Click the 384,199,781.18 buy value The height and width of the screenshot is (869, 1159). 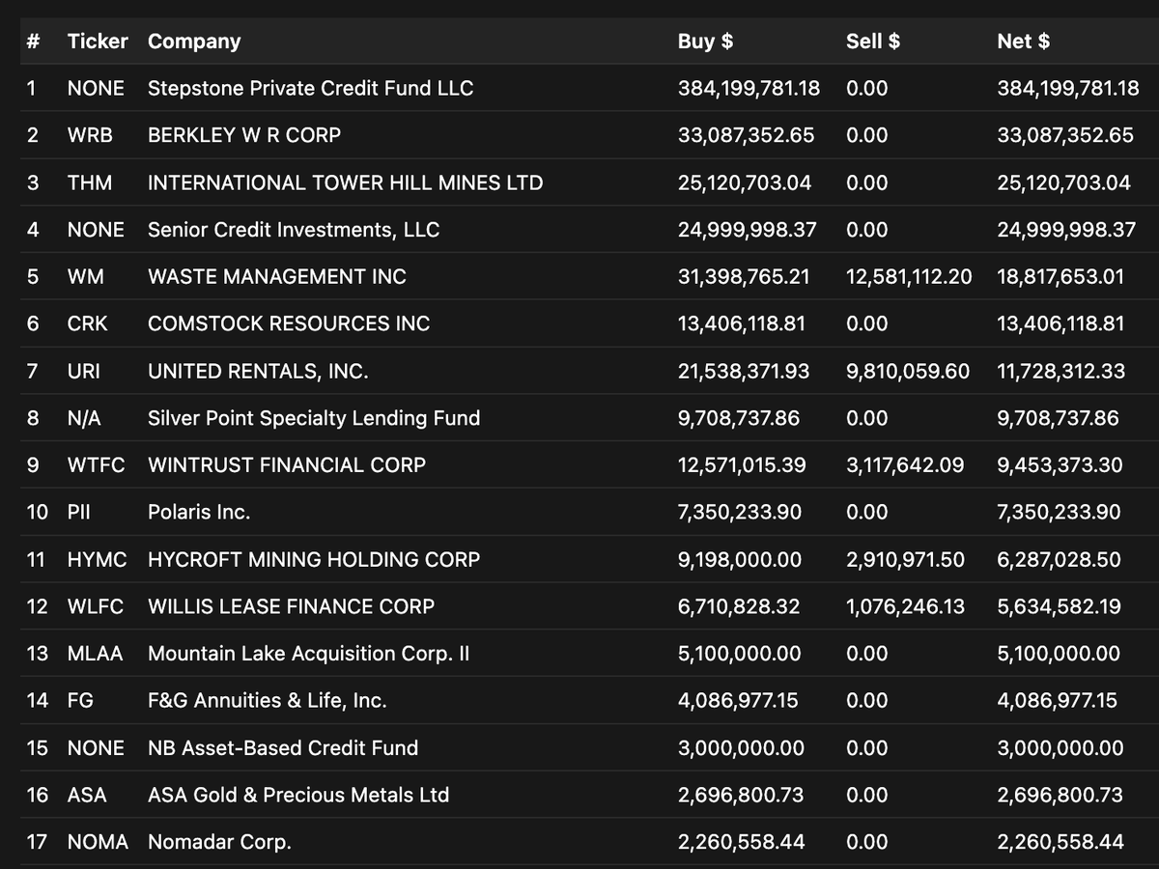pos(749,88)
